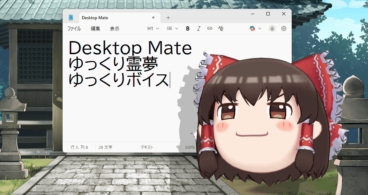Click the 行 3、列 8 cursor position indicator

[x=79, y=147]
